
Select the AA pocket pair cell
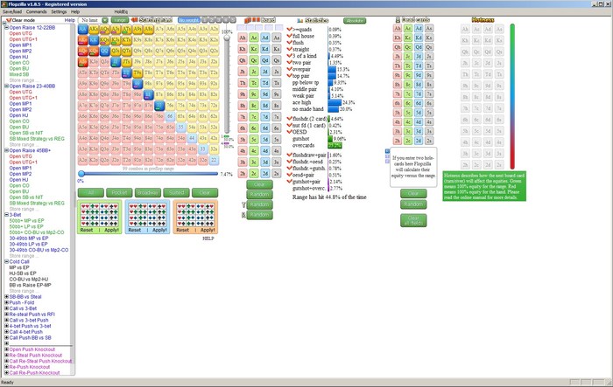[82, 29]
